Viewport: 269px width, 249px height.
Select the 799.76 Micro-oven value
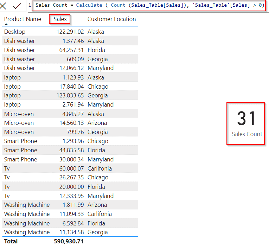(x=75, y=132)
